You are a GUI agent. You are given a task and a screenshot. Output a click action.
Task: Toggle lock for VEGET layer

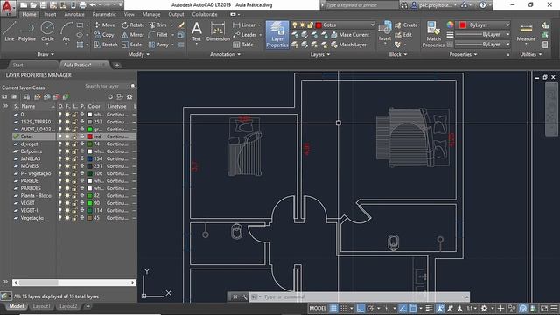[x=74, y=203]
